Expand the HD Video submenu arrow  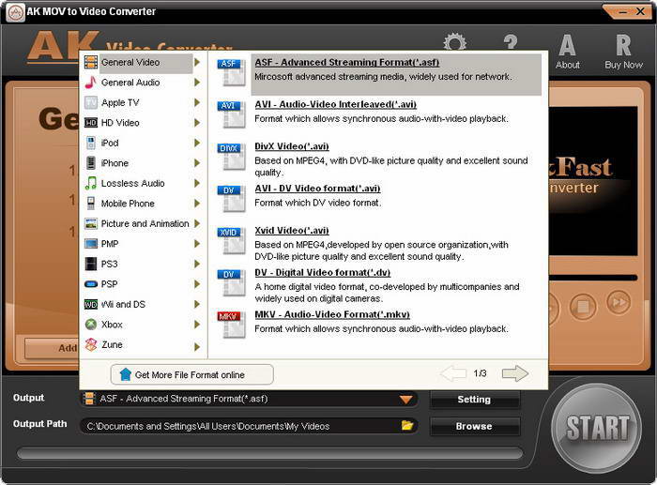pos(197,123)
